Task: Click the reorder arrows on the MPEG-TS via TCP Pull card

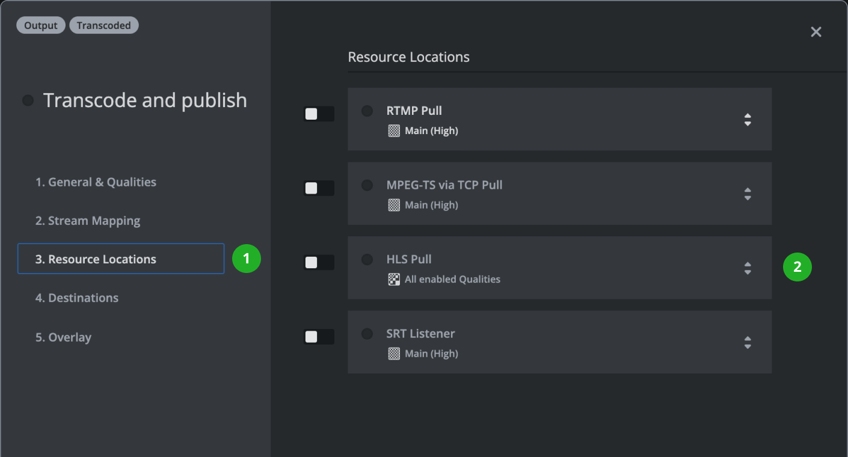Action: 748,194
